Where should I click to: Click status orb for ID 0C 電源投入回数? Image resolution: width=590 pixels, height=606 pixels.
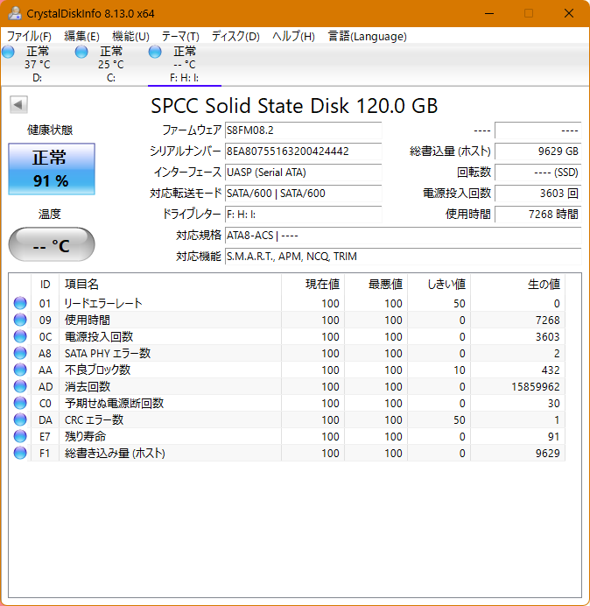tap(20, 336)
